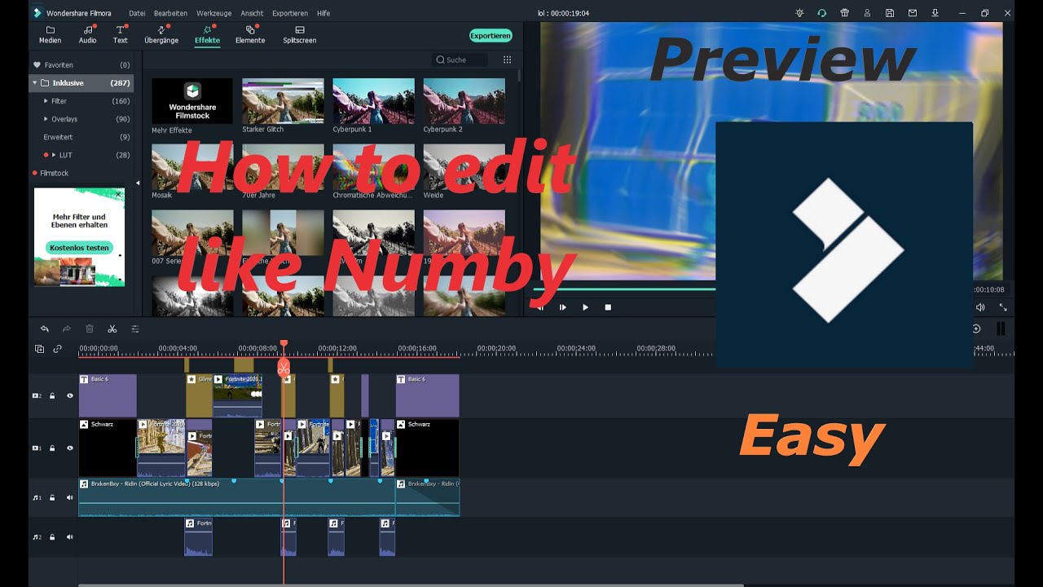Select the Weide effect thumbnail
The width and height of the screenshot is (1043, 587).
click(x=464, y=167)
